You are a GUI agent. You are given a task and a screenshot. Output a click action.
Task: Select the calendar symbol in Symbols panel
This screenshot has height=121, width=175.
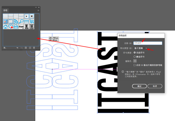point(5,21)
